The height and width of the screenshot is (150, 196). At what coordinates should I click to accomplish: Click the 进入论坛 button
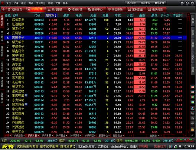[131, 3]
